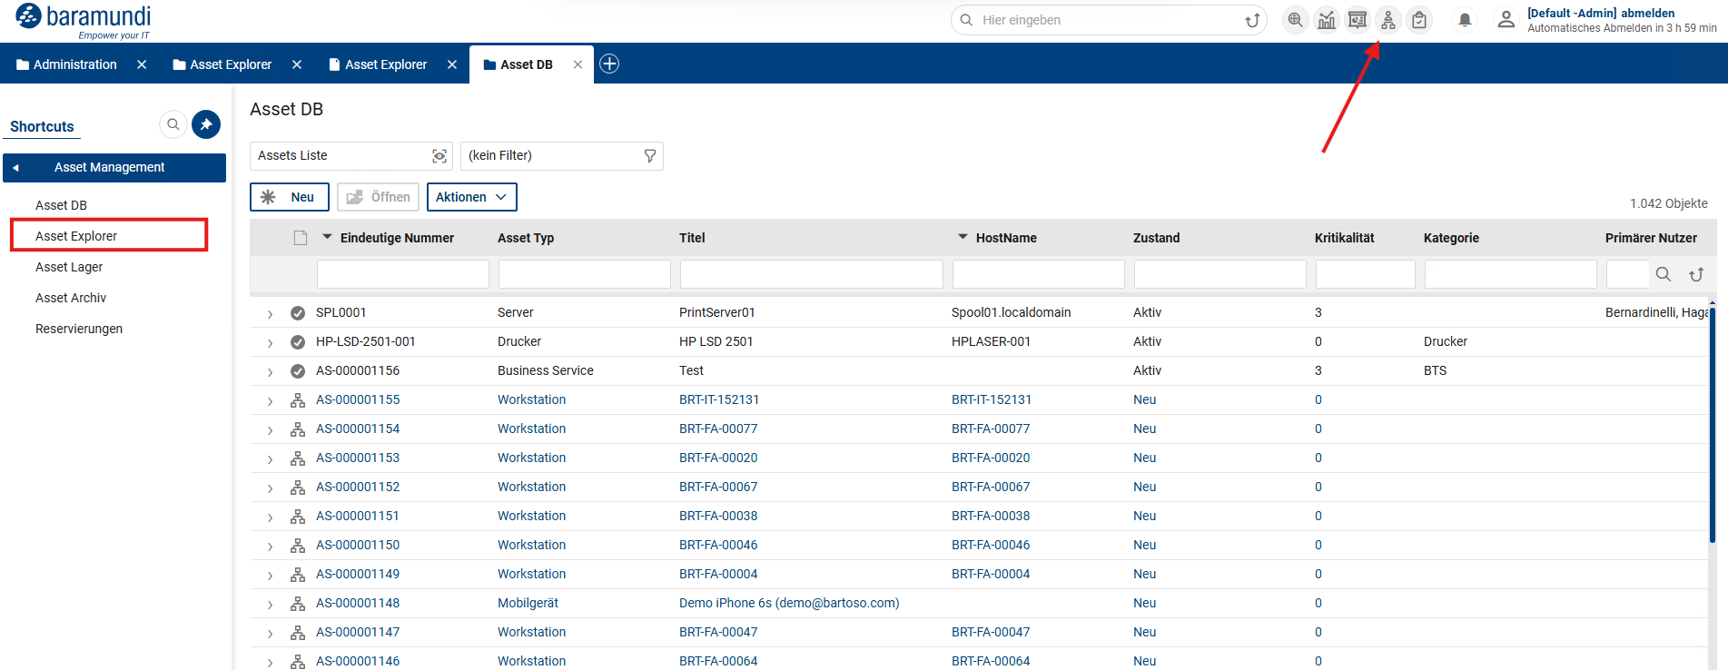Click the sidebar search magnifier icon

pos(173,124)
